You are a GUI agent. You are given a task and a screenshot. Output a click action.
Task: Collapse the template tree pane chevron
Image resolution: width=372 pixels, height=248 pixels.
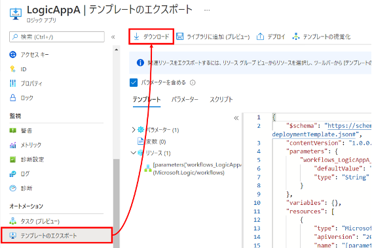click(x=236, y=118)
